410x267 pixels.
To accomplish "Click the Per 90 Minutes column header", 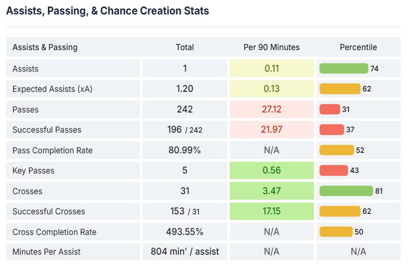I will [x=271, y=47].
